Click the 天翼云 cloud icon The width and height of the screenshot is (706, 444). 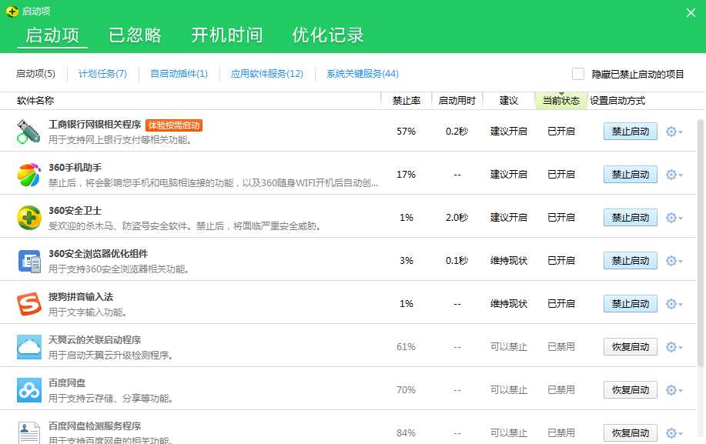pos(29,346)
